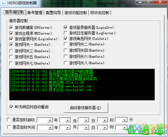Enable 是否定时启动 checkbox

[x=9, y=120]
